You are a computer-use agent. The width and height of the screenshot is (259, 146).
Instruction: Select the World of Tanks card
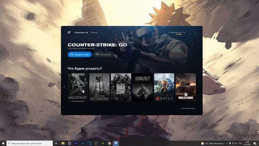(x=186, y=87)
